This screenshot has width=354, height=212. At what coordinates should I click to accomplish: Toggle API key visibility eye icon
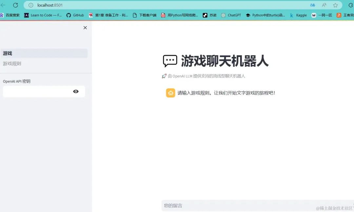[x=76, y=92]
